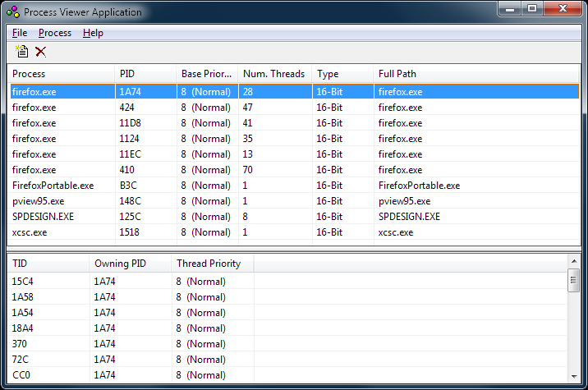Click the thread list scroll up arrow
588x390 pixels.
point(574,261)
